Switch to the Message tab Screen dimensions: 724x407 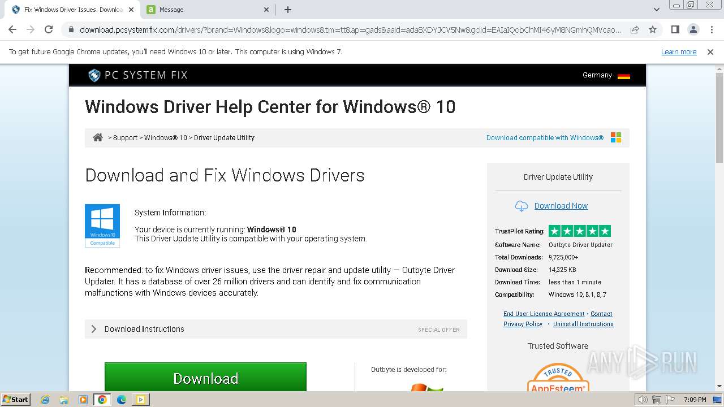206,10
